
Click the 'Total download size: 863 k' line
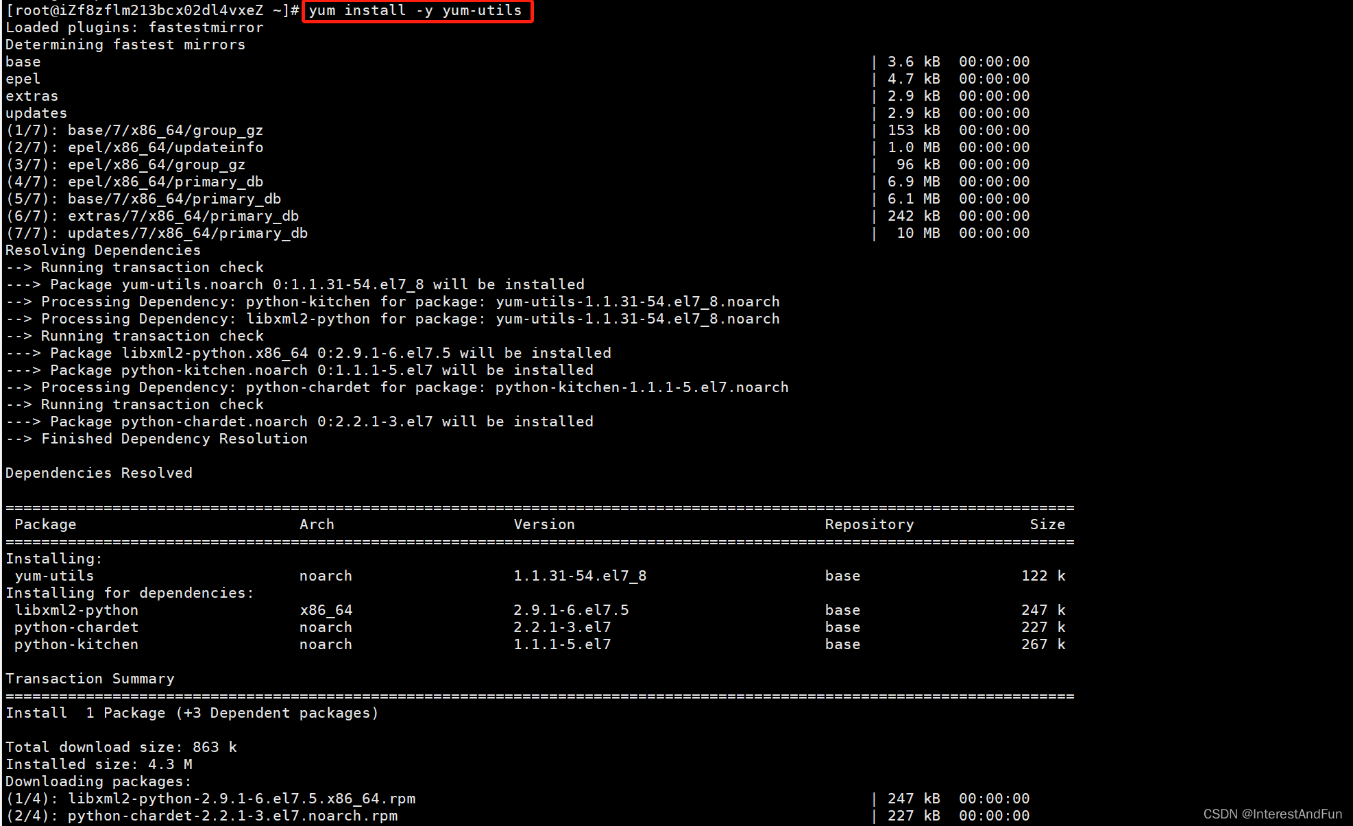(121, 747)
